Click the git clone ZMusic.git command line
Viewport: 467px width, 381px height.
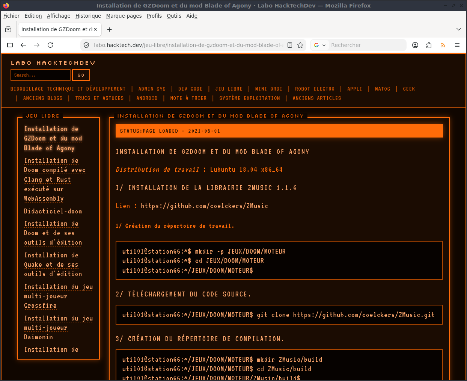[278, 315]
